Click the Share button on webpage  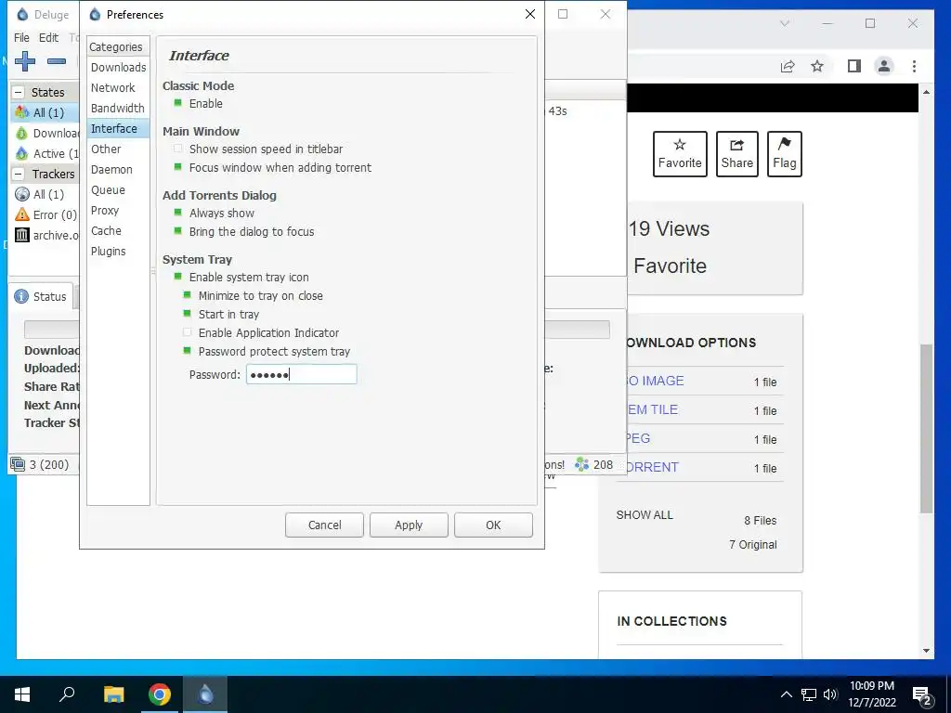(736, 154)
